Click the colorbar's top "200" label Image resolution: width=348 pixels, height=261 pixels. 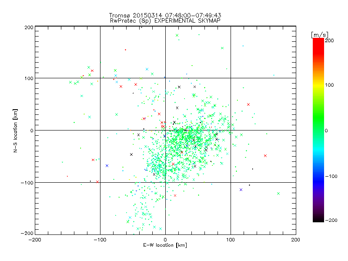(x=329, y=40)
